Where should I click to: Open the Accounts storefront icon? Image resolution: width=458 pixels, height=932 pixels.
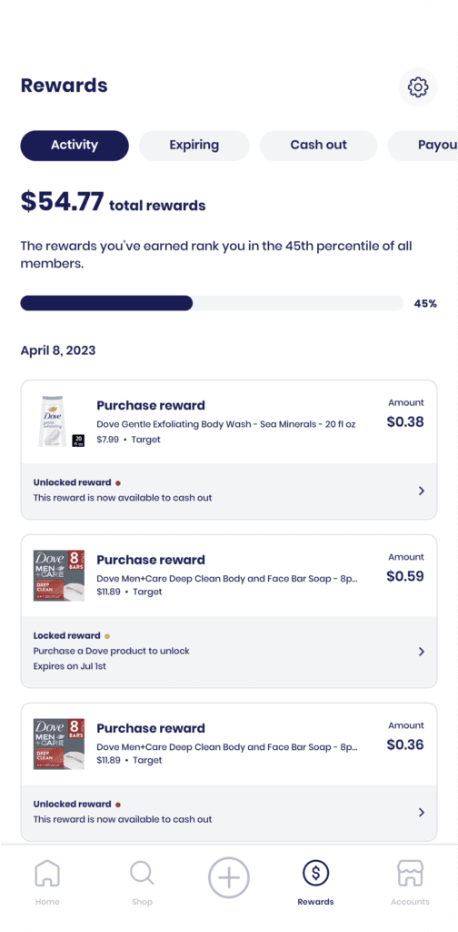410,874
